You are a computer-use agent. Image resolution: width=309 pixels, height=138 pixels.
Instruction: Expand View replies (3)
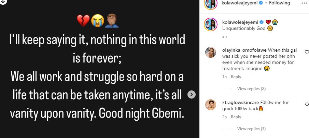tap(251, 129)
